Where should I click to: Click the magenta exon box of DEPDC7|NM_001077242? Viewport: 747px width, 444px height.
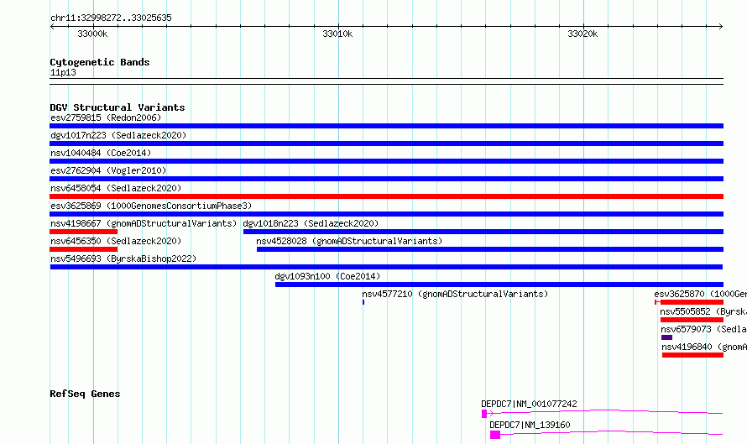[484, 414]
